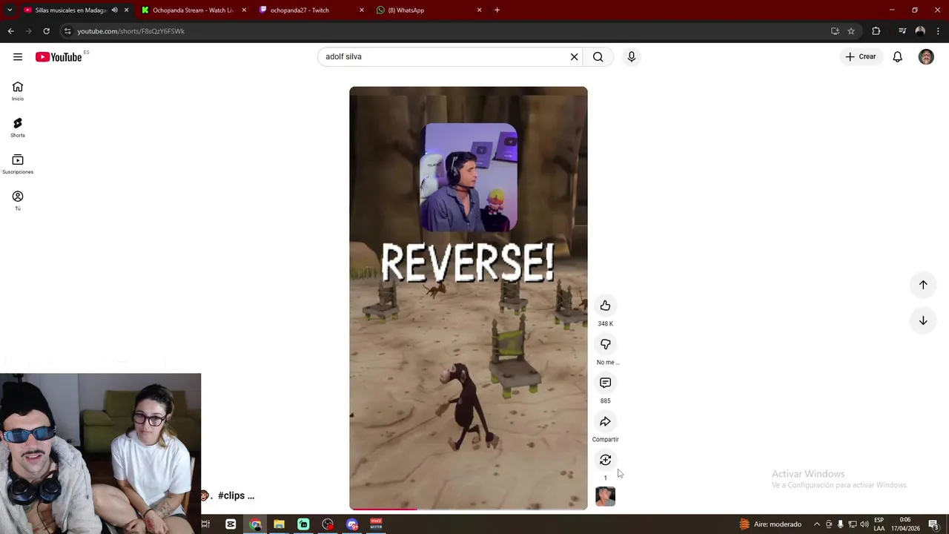The width and height of the screenshot is (949, 534).
Task: Mute the YouTube tab audio icon
Action: coord(114,10)
